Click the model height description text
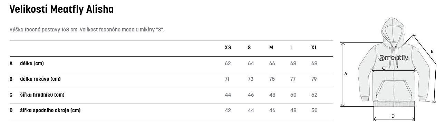 87,30
